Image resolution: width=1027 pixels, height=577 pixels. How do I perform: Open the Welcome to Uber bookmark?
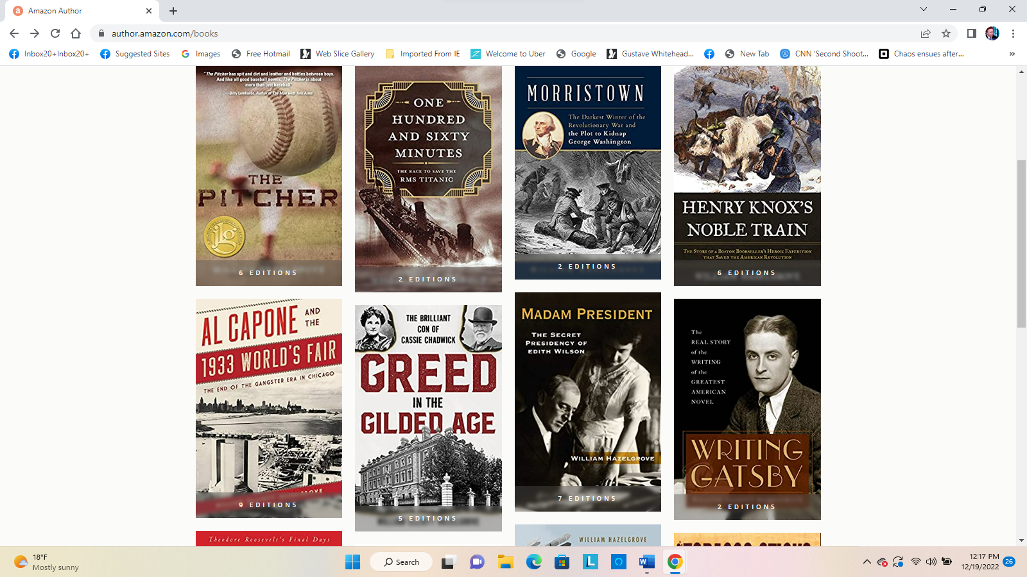point(508,54)
